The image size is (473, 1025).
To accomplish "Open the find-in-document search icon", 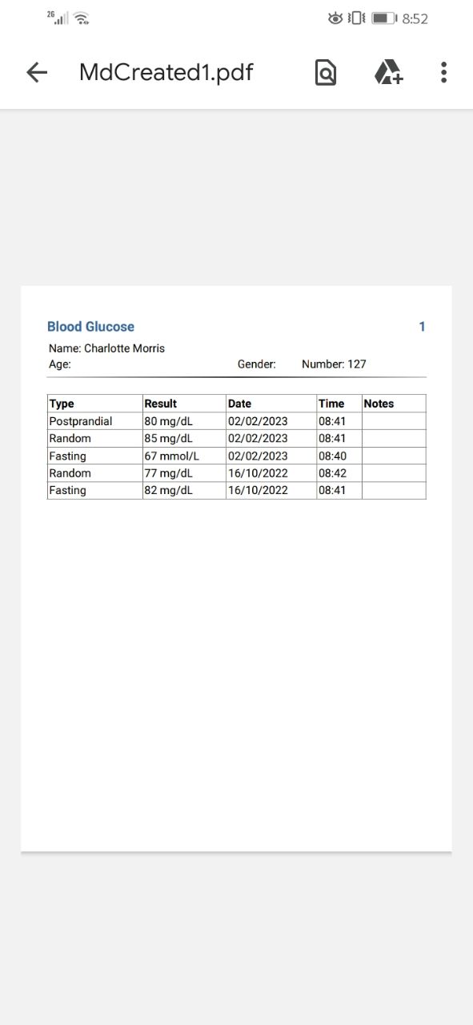I will pyautogui.click(x=325, y=73).
